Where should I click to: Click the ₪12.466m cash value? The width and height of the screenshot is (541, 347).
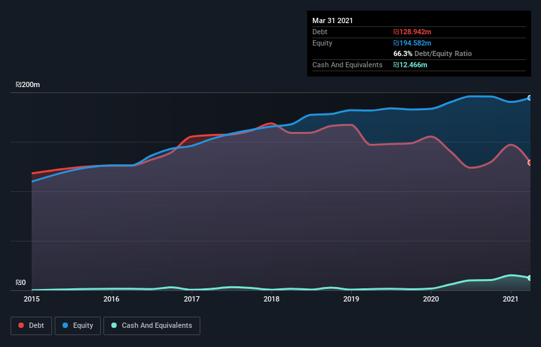[411, 65]
